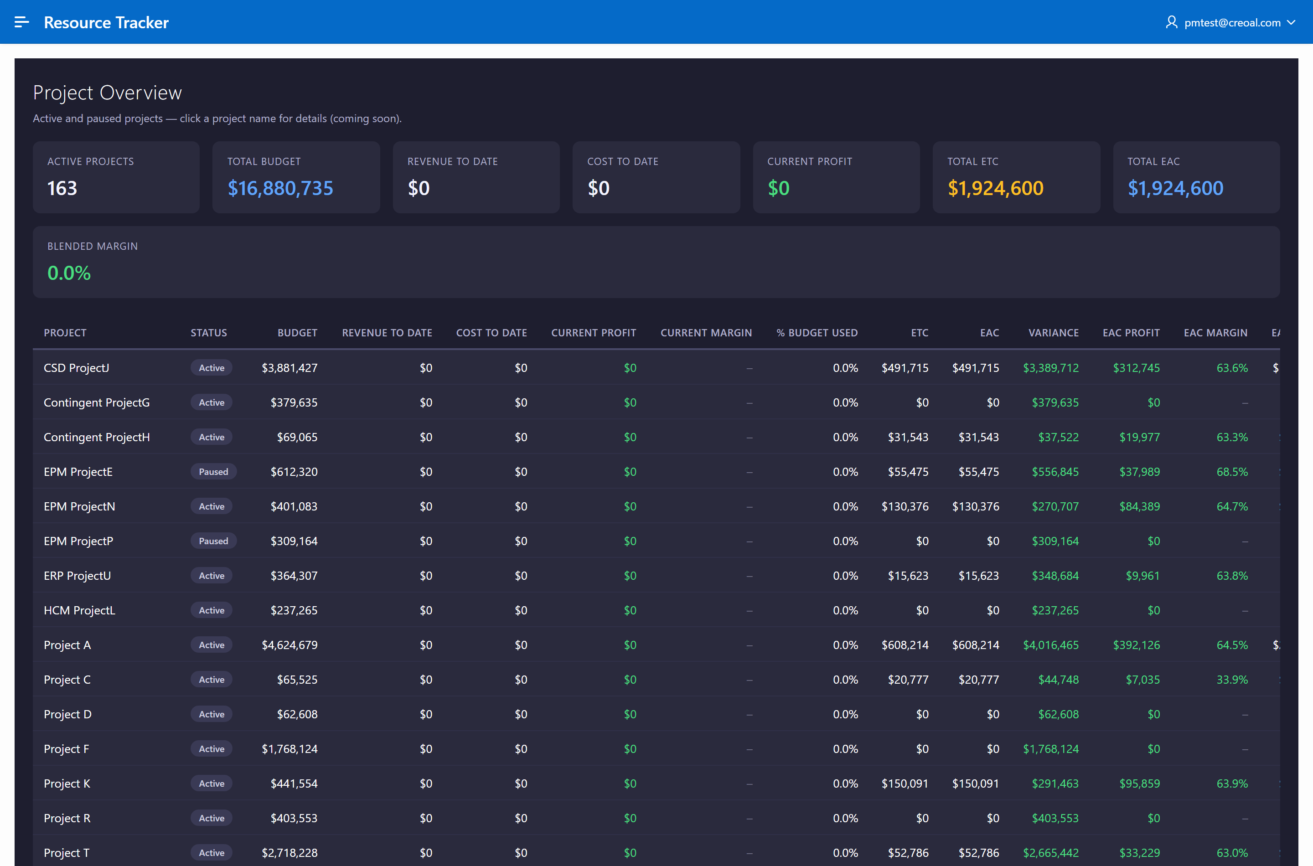The image size is (1313, 866).
Task: Click the Total EAC summary card
Action: click(x=1196, y=177)
